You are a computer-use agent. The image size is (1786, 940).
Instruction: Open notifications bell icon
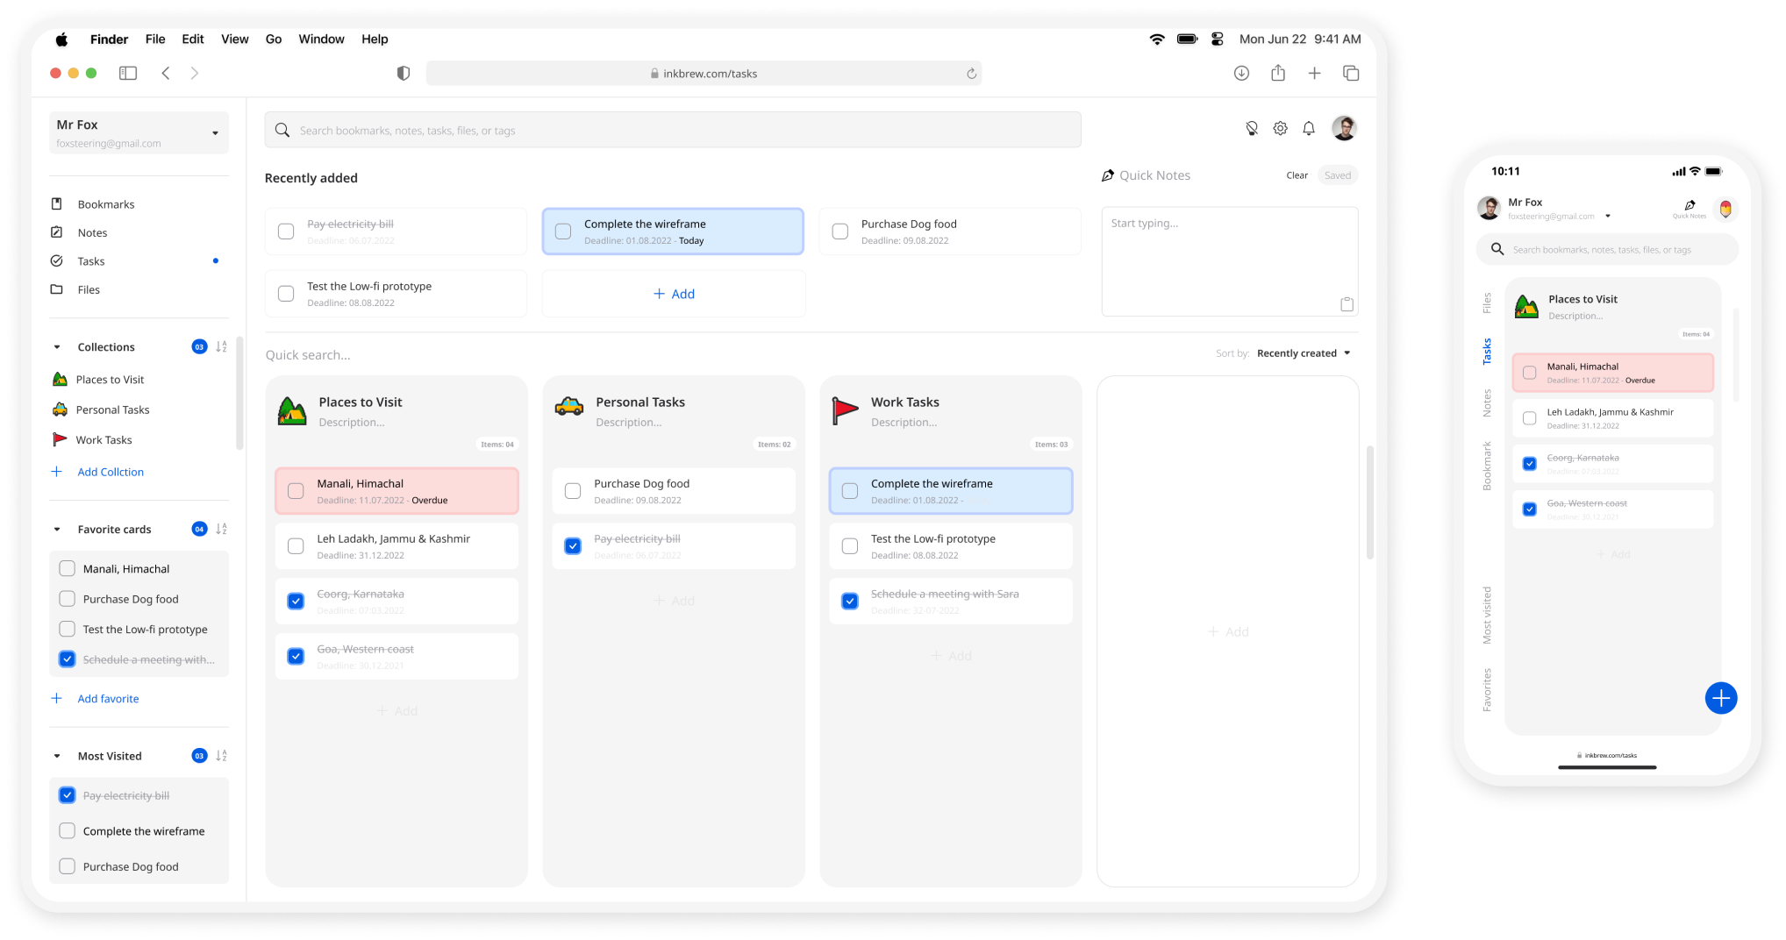pos(1309,129)
